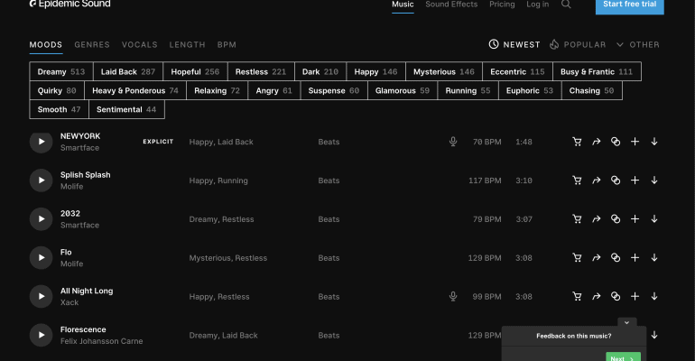Switch to the VOCALS filter tab

[140, 45]
